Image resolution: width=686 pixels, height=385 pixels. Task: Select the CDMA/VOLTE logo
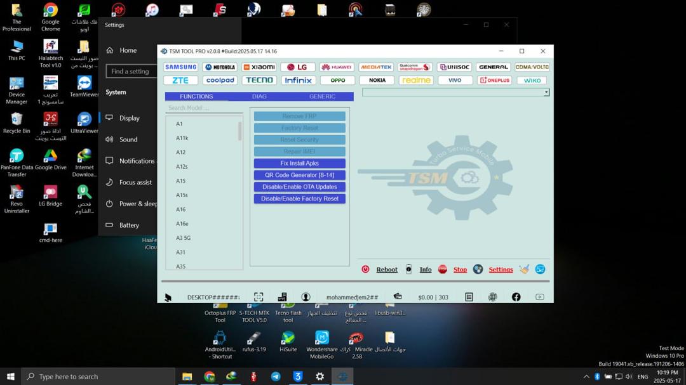point(532,67)
